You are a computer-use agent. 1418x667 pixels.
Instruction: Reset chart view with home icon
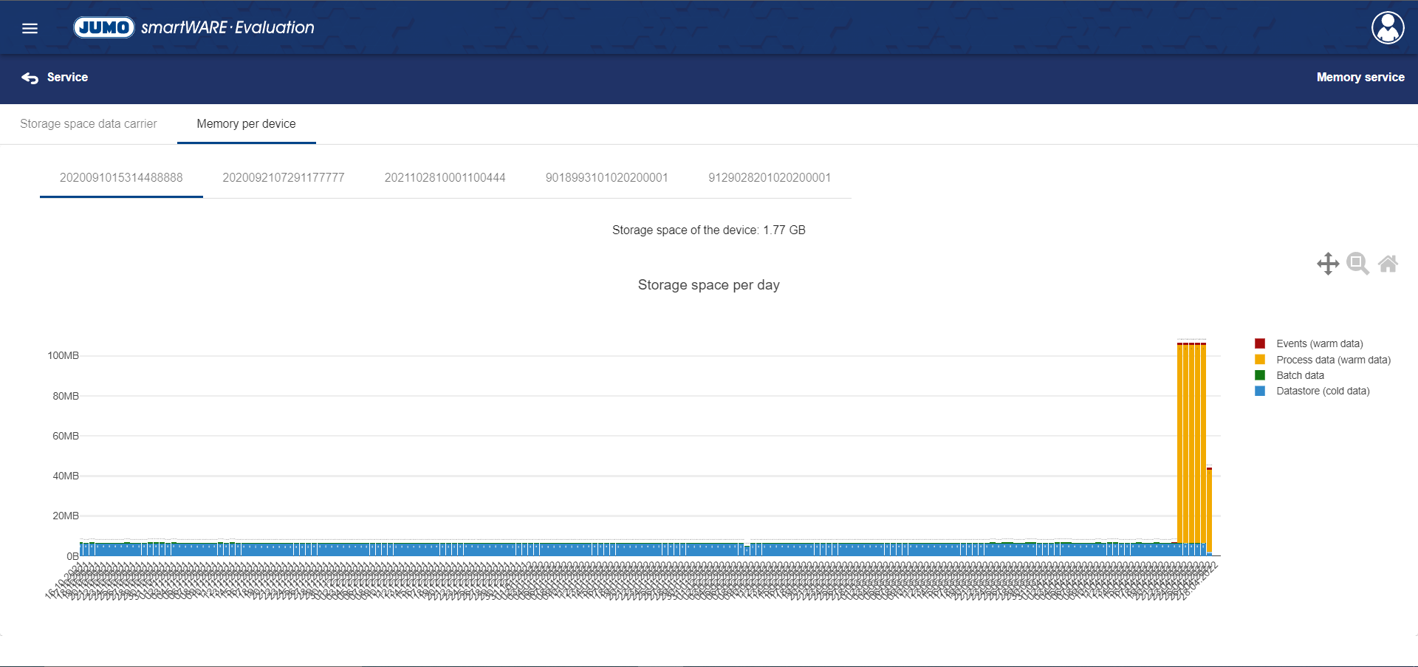(x=1388, y=264)
